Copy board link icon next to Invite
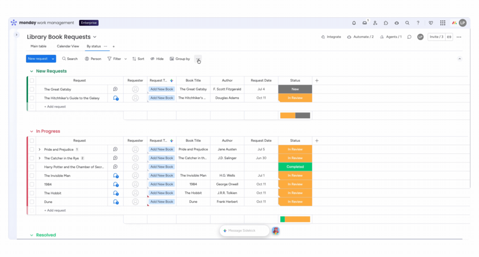Viewport: 479px width, 257px height. 449,37
